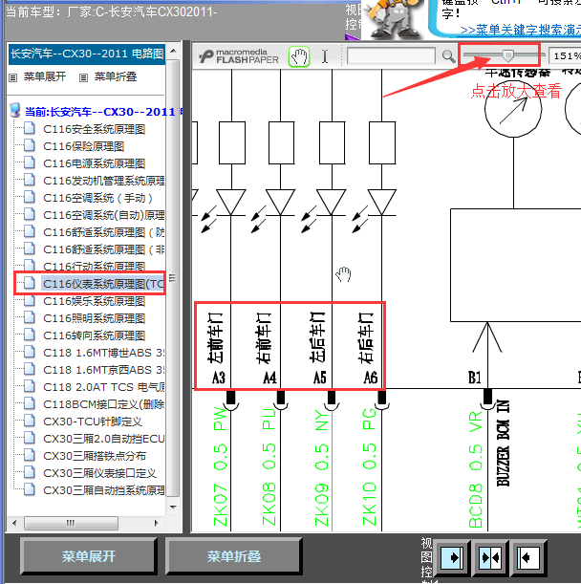Select the FlashPaper hand pan tool
Image resolution: width=581 pixels, height=584 pixels.
coord(299,56)
